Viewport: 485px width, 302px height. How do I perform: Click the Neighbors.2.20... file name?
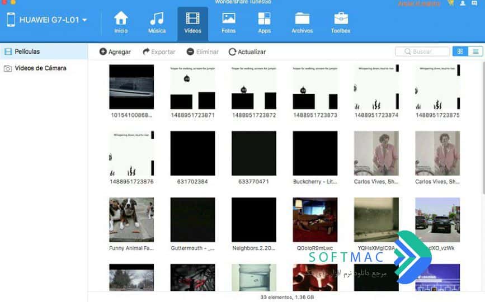(254, 248)
